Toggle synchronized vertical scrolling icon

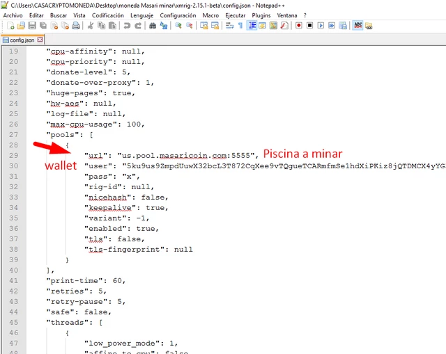pos(204,26)
